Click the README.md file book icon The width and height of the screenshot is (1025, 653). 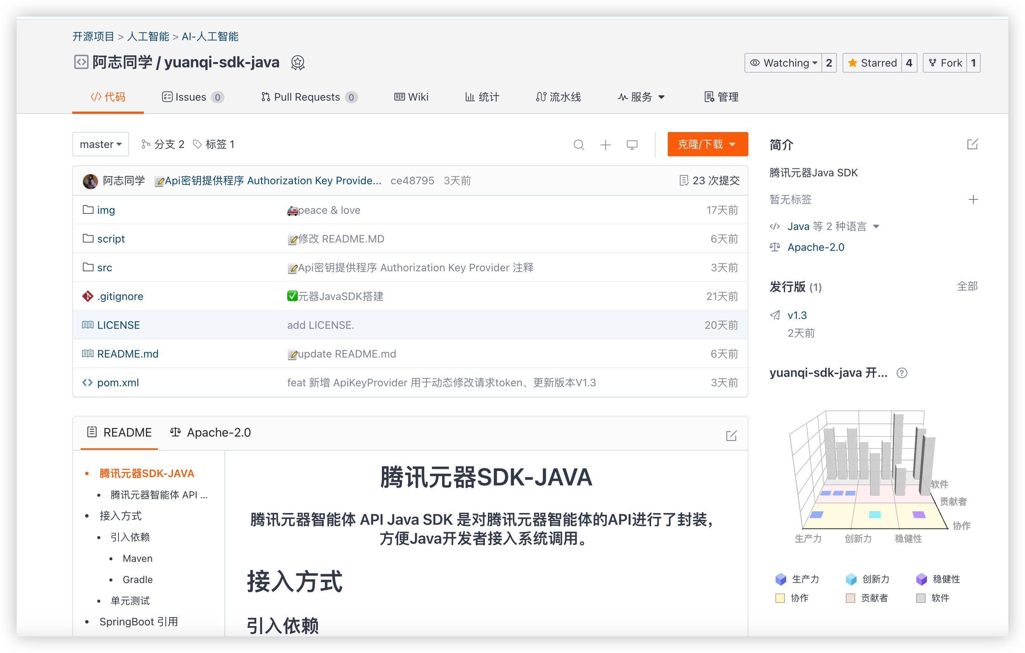click(x=88, y=353)
